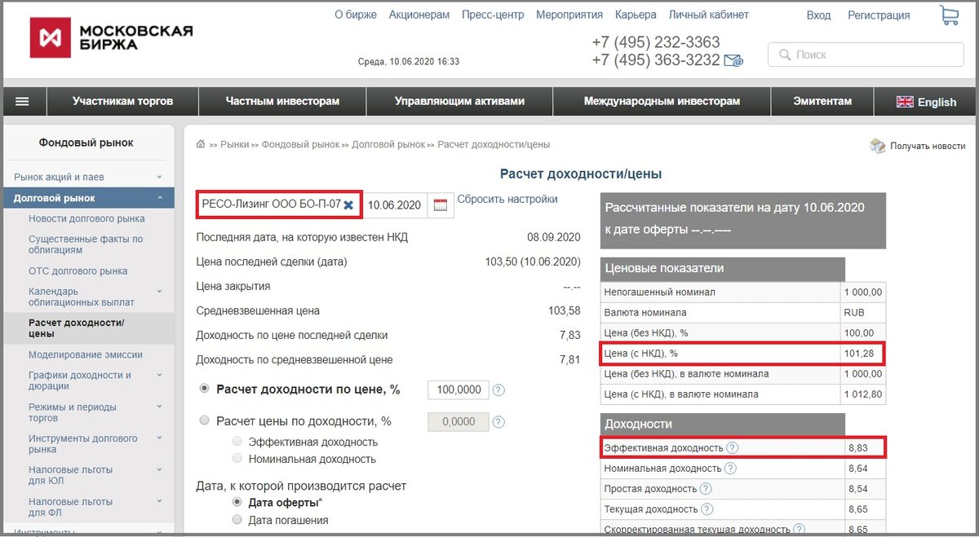Open help for Номинальная доходность result

click(730, 469)
